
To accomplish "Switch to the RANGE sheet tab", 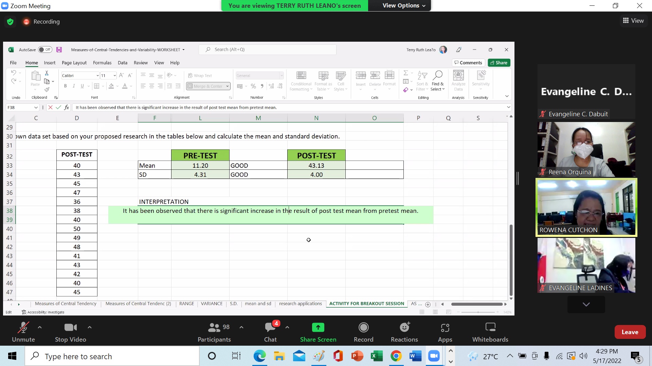I will tap(186, 304).
